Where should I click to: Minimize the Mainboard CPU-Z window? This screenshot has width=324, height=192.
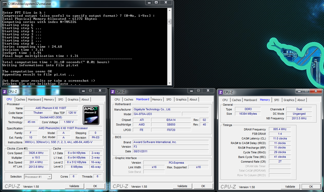(x=191, y=90)
